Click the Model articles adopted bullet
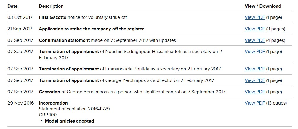The width and height of the screenshot is (298, 129). tap(69, 121)
